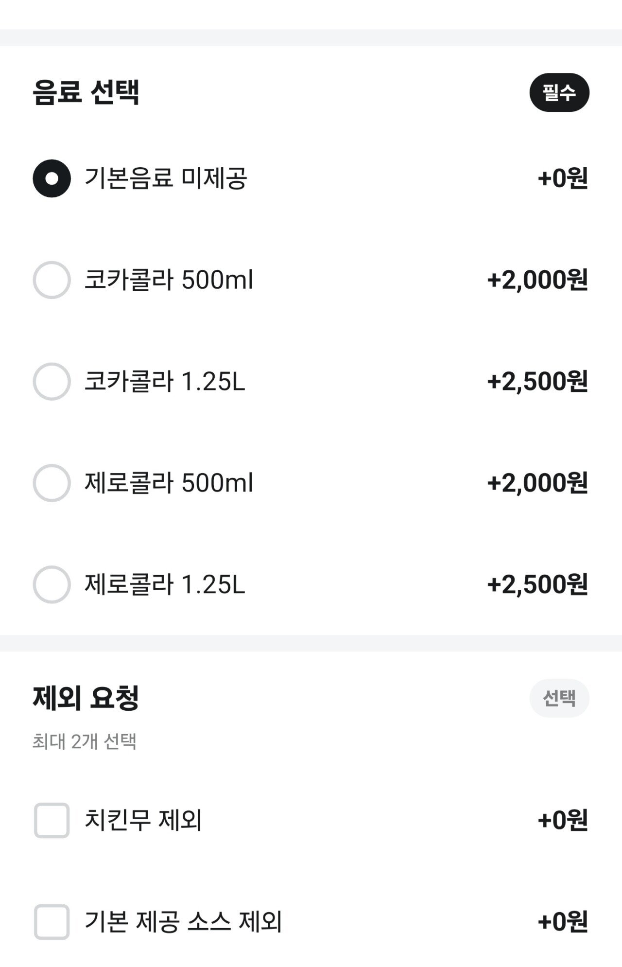Tap the 선택 badge beside 제외 요청
The width and height of the screenshot is (622, 967).
559,698
